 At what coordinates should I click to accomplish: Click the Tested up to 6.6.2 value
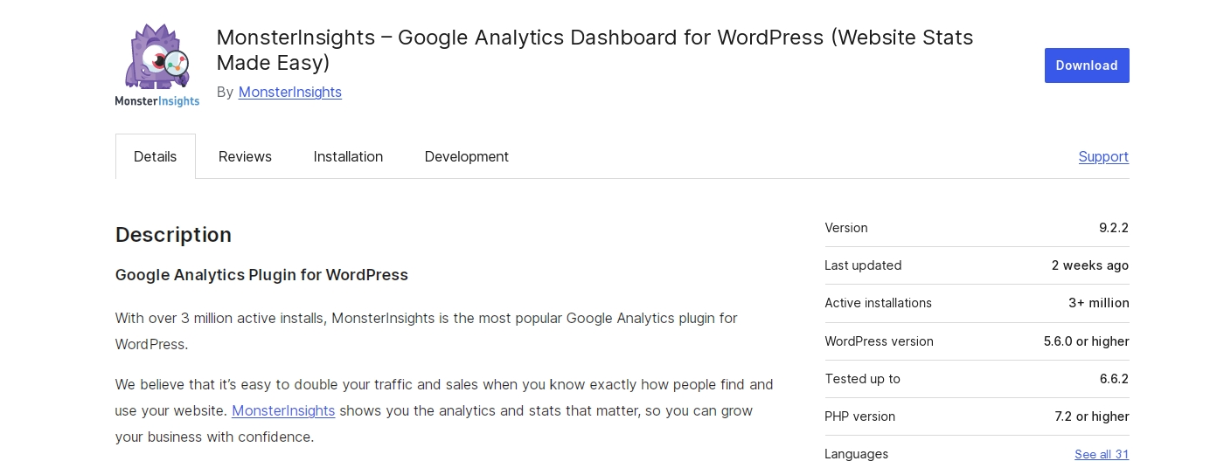(x=1114, y=379)
